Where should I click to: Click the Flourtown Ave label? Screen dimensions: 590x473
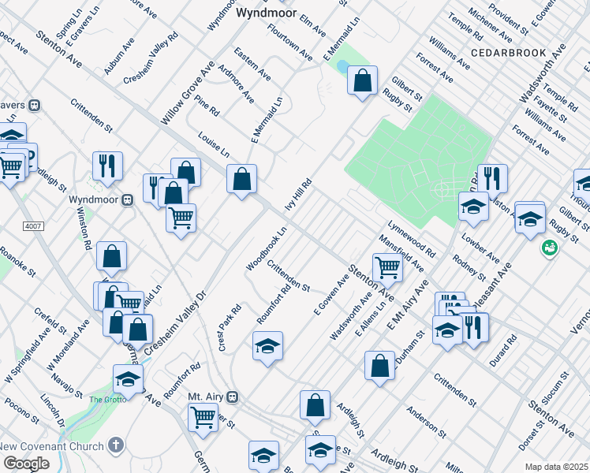tap(289, 43)
